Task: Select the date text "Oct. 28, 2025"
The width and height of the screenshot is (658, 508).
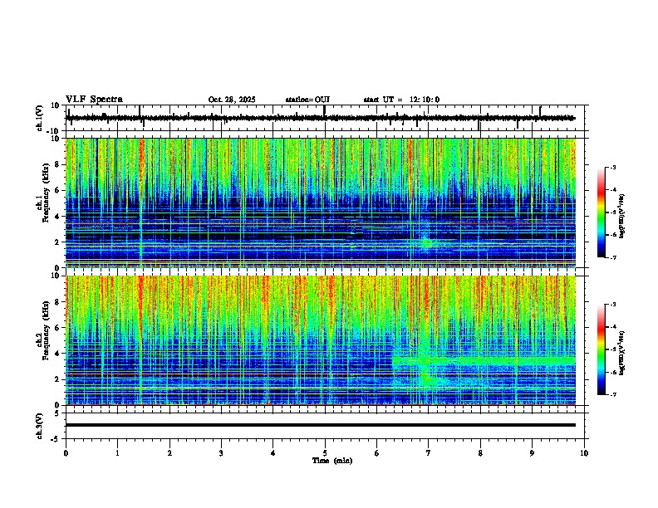Action: pos(232,100)
